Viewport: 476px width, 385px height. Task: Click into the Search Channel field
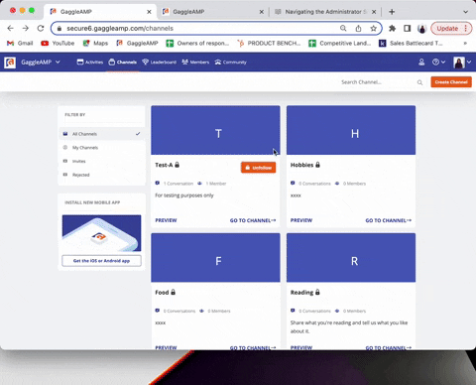tap(377, 82)
